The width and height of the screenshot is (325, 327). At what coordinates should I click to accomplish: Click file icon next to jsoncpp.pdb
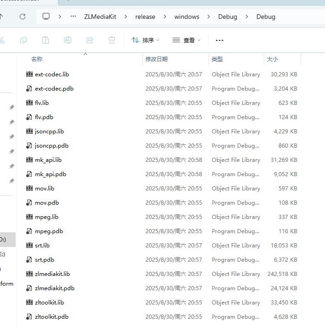[29, 146]
